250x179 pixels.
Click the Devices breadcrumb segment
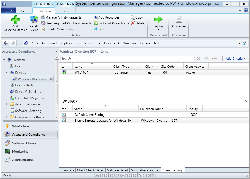(x=109, y=43)
